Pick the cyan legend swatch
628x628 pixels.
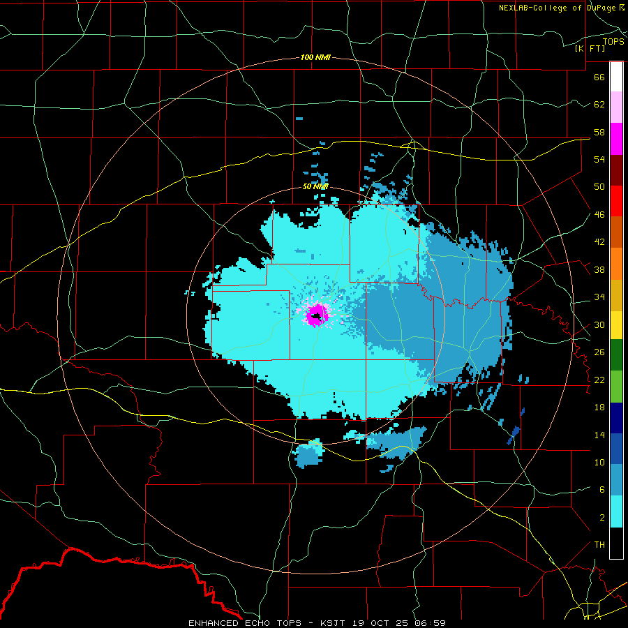click(616, 511)
